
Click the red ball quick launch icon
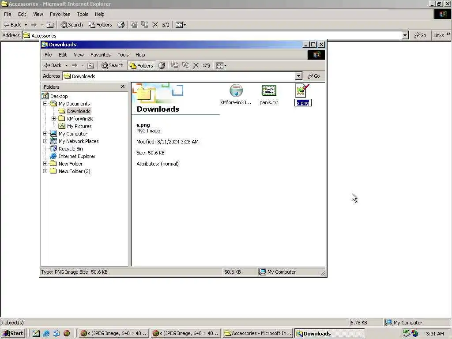click(x=67, y=333)
